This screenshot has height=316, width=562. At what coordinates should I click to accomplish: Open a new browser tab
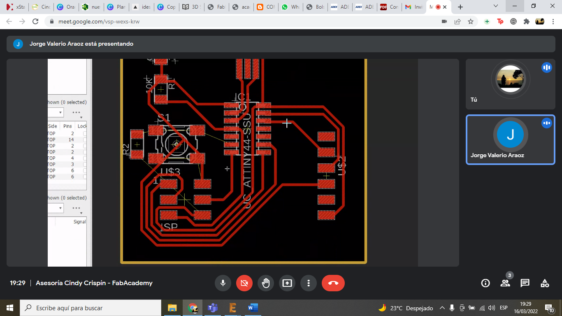tap(460, 7)
